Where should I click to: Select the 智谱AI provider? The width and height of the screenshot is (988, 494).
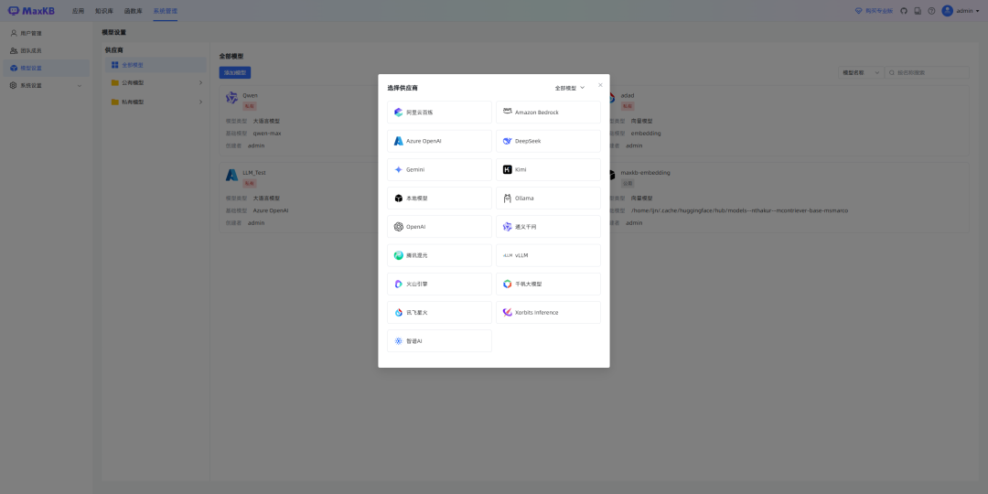[439, 341]
